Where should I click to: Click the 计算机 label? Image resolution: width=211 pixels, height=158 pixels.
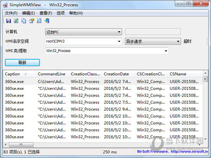(11, 32)
